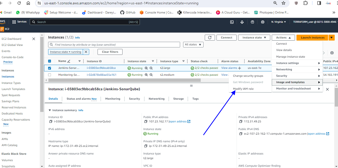
Task: Choose Modify IAM role from the submenu
Action: click(243, 89)
